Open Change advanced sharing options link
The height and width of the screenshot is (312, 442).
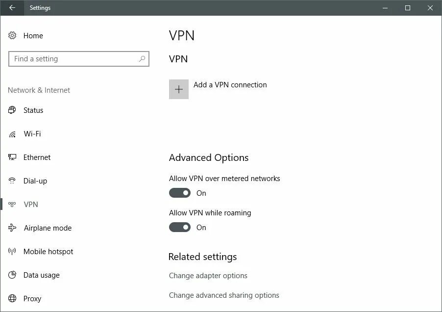point(224,295)
